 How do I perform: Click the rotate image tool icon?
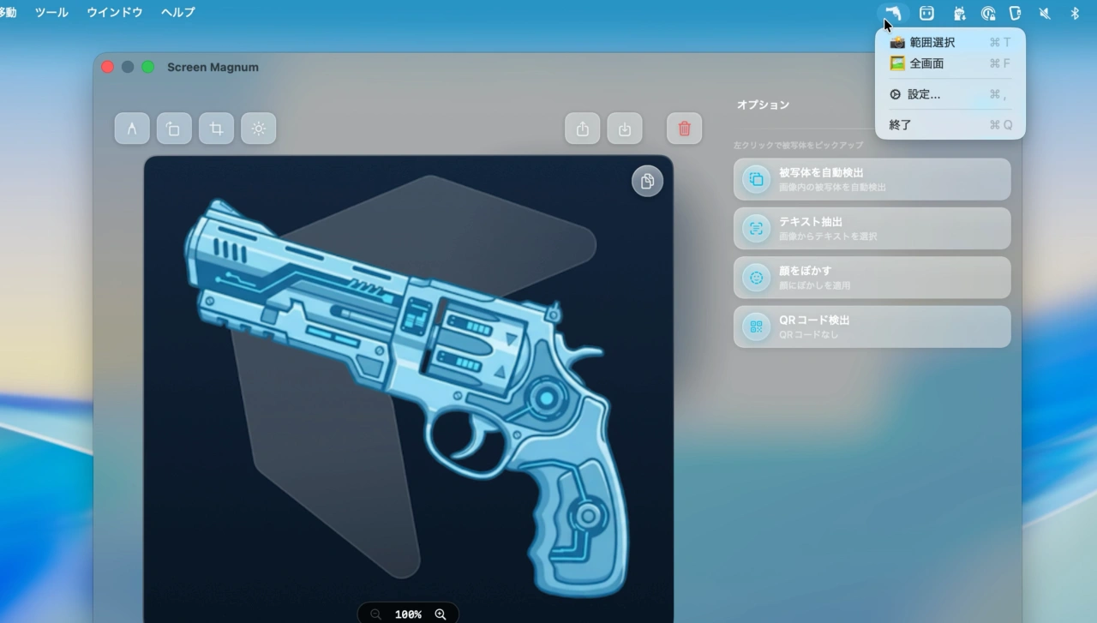pyautogui.click(x=174, y=129)
